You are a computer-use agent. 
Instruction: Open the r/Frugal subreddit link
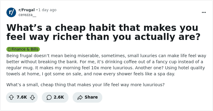tap(27, 10)
